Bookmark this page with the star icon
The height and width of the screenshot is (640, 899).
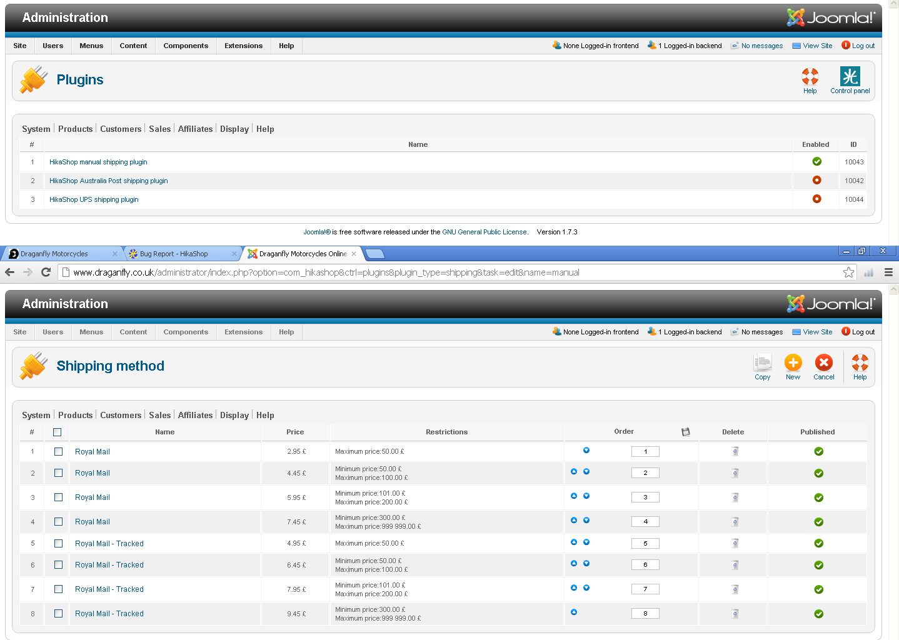tap(848, 272)
